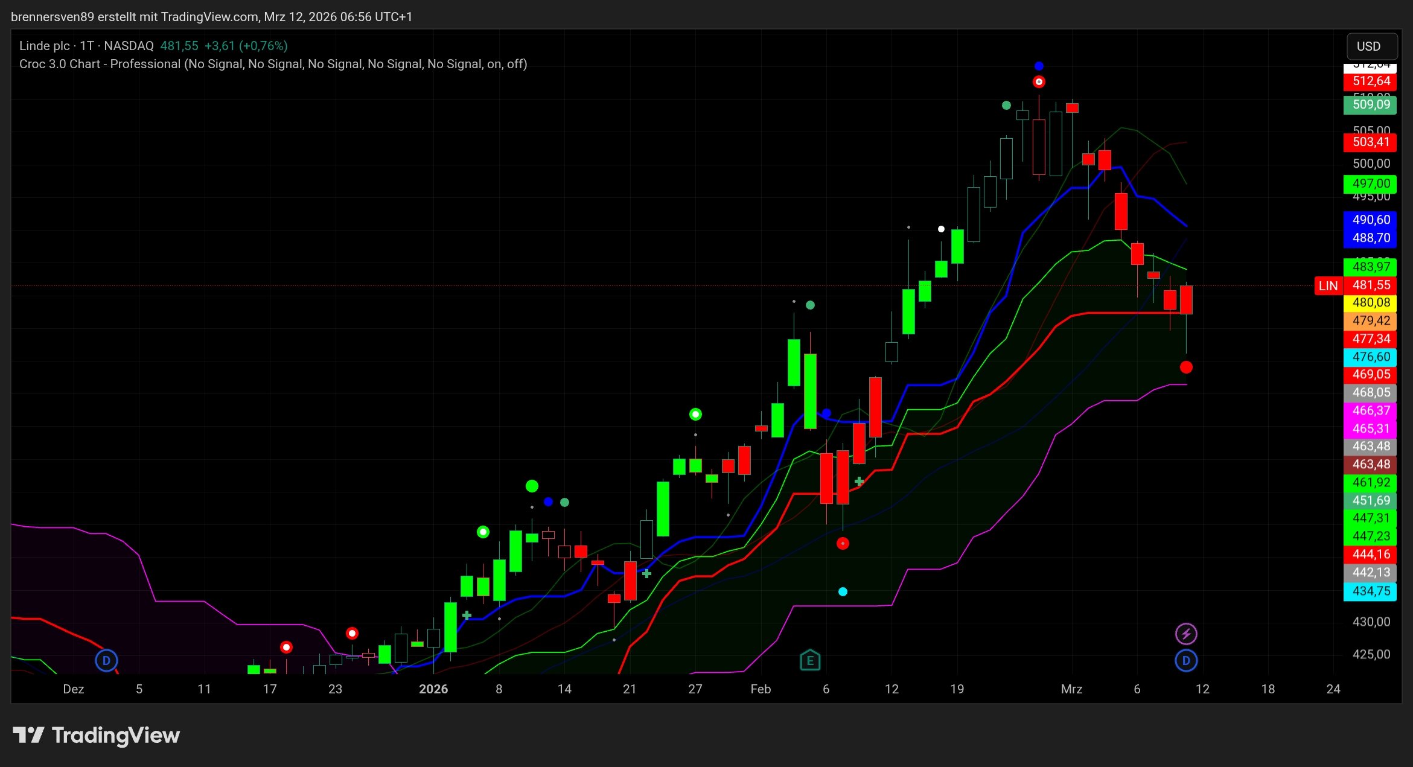Click the red LIN symbol price tag
Image resolution: width=1413 pixels, height=767 pixels.
coord(1328,285)
